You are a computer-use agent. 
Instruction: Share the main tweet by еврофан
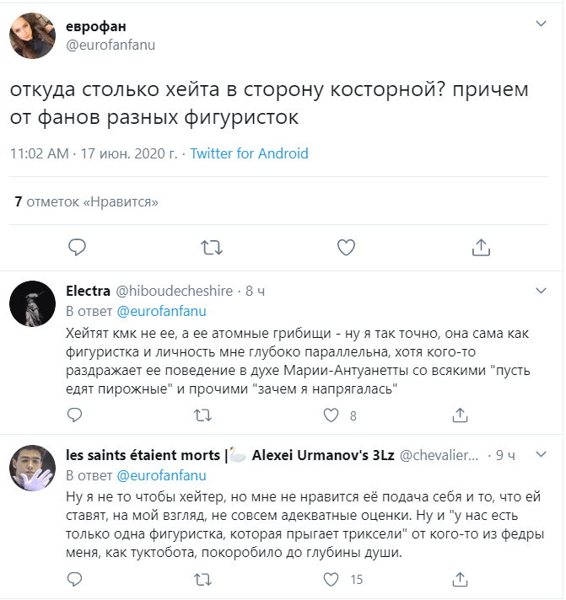pyautogui.click(x=481, y=247)
